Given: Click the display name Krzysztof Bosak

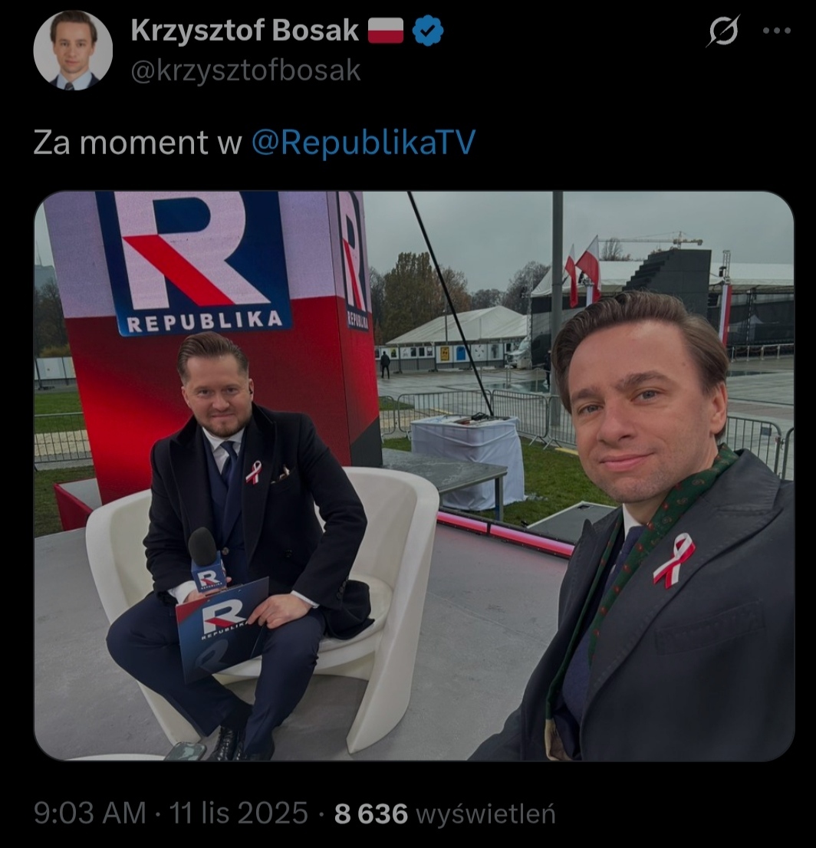Looking at the screenshot, I should (245, 31).
